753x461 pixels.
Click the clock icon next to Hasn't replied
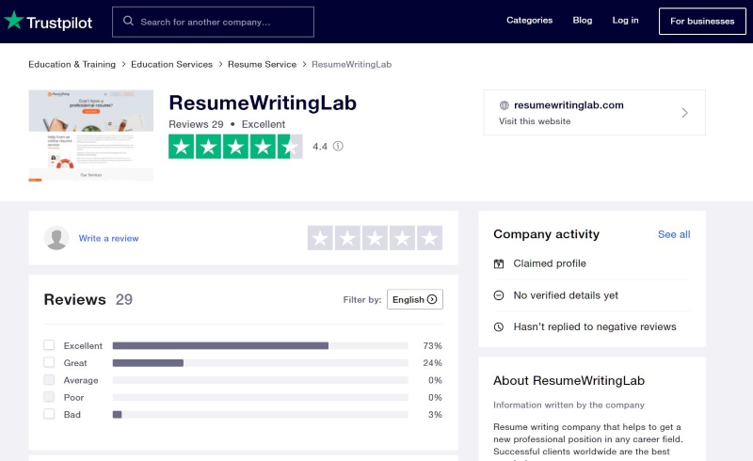point(499,327)
